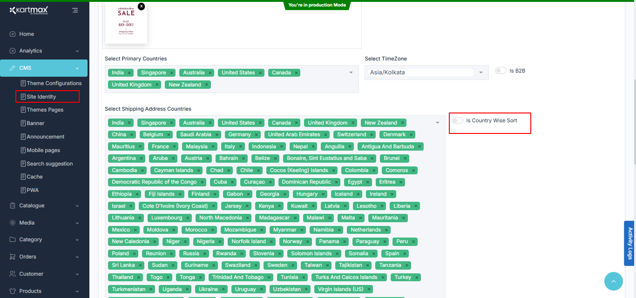Remove Turkmenistan from shipping countries

click(151, 289)
